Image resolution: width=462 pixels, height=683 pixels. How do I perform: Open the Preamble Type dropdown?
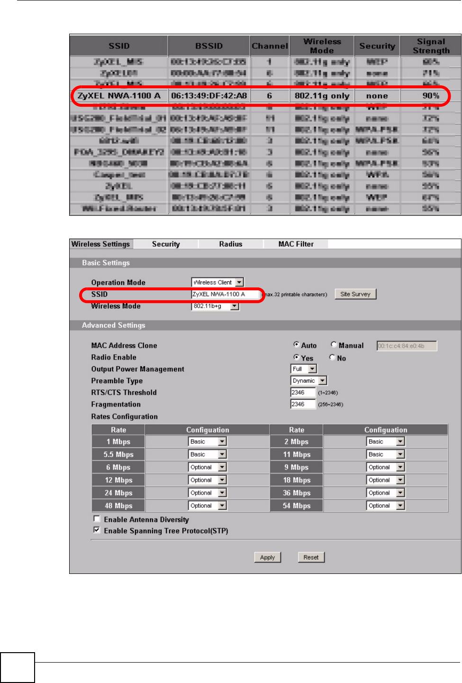[309, 380]
